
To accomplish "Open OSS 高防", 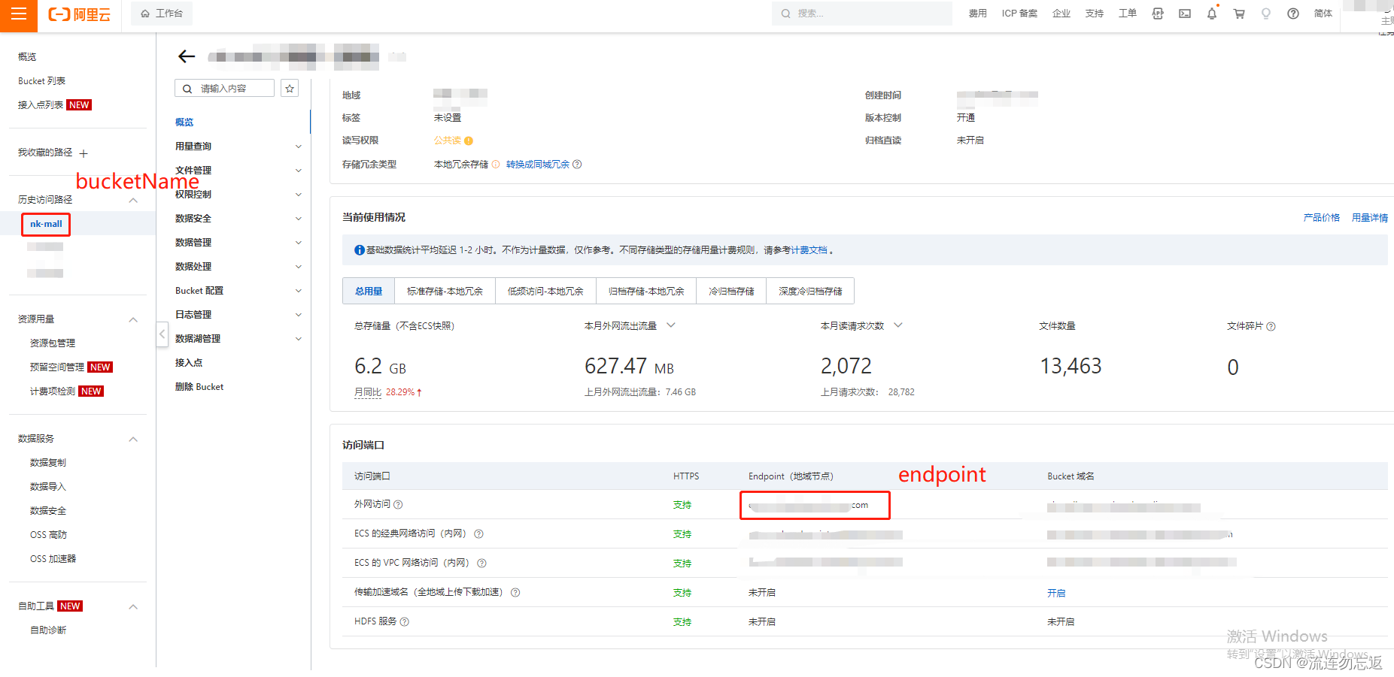I will click(48, 535).
